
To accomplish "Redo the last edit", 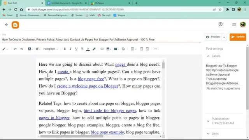I will [x=21, y=49].
